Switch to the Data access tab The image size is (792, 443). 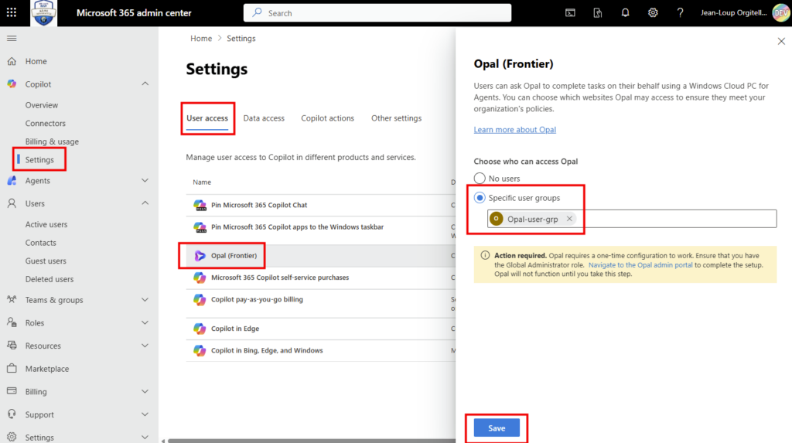tap(264, 118)
